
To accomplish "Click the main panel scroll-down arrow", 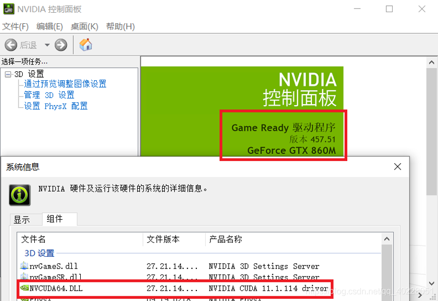I will [x=432, y=284].
